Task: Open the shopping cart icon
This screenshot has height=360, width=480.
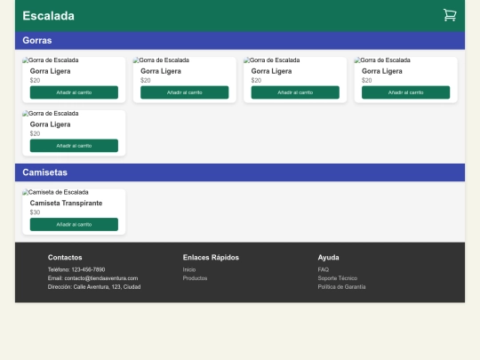Action: pyautogui.click(x=450, y=15)
